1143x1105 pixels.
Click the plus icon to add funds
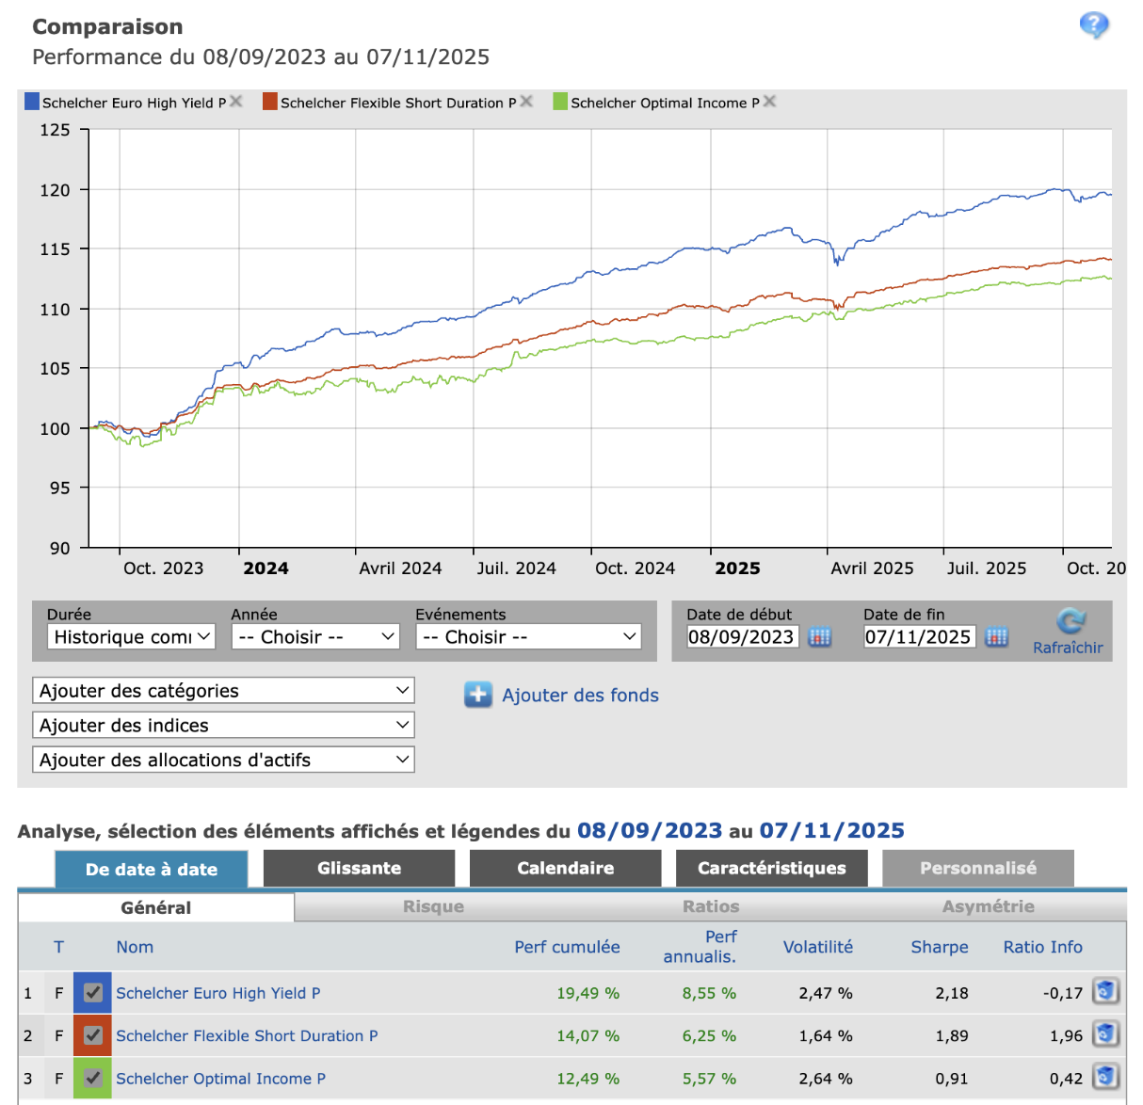478,696
